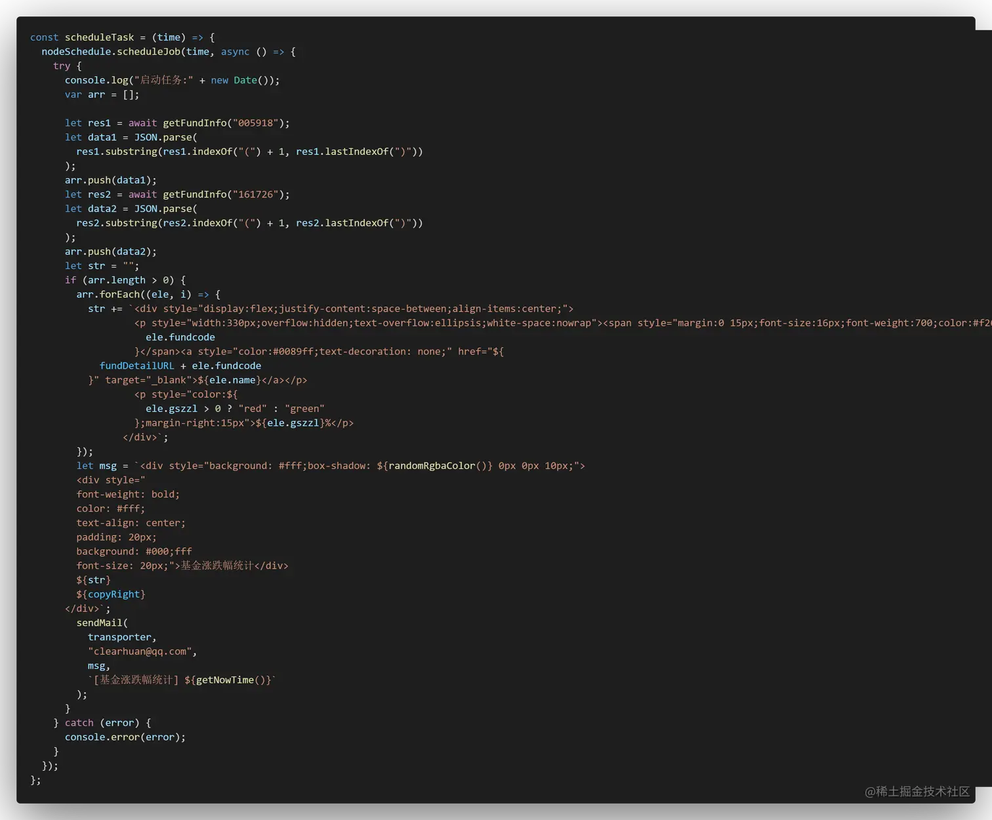Click the console.error(error) statement

[125, 737]
